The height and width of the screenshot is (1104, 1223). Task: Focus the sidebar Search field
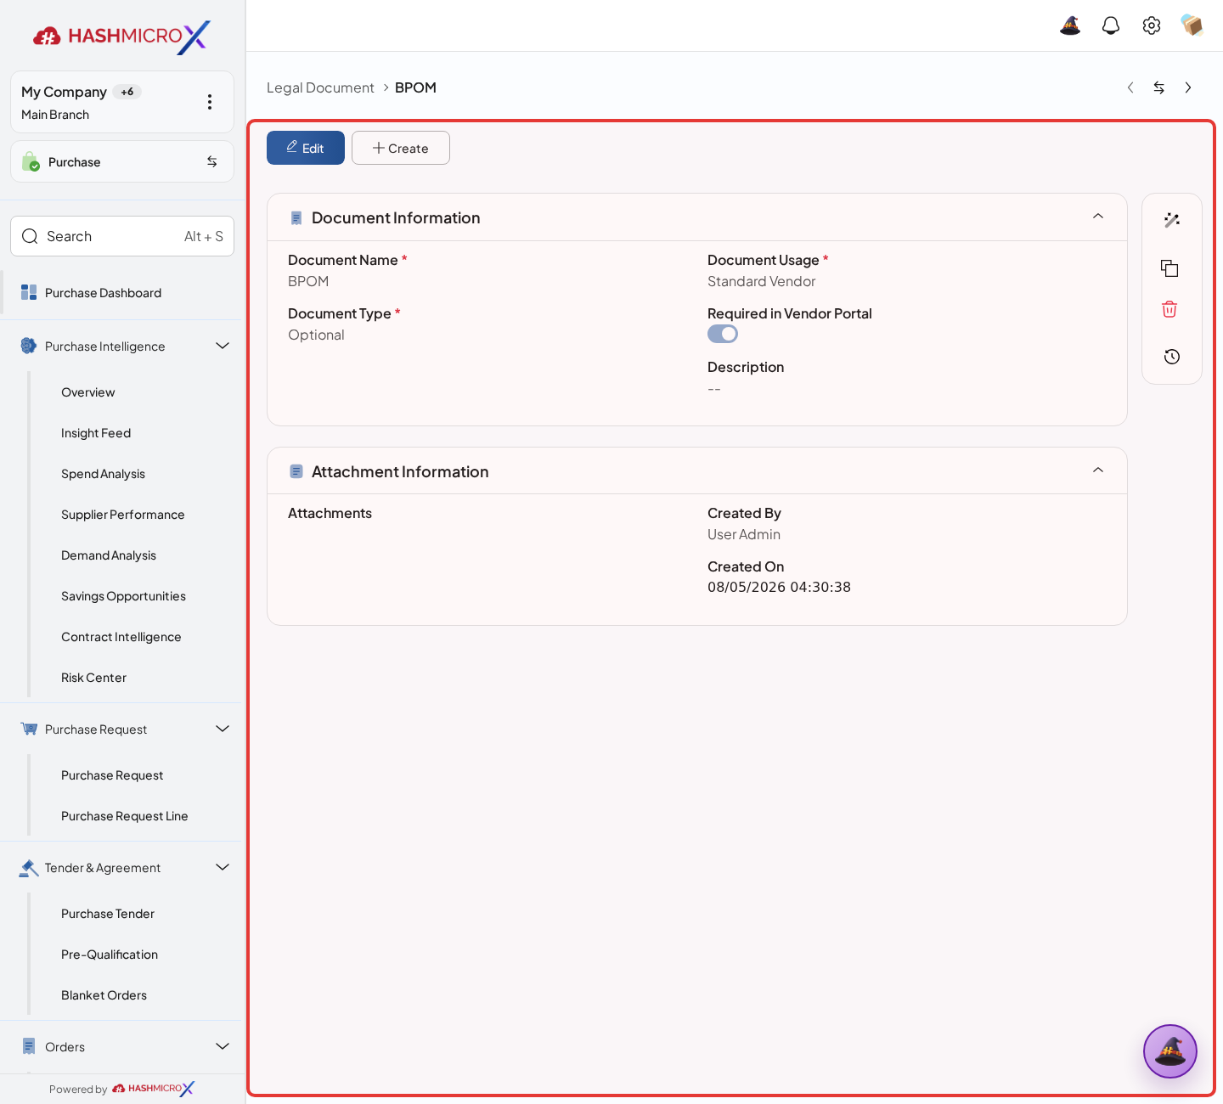(x=122, y=236)
